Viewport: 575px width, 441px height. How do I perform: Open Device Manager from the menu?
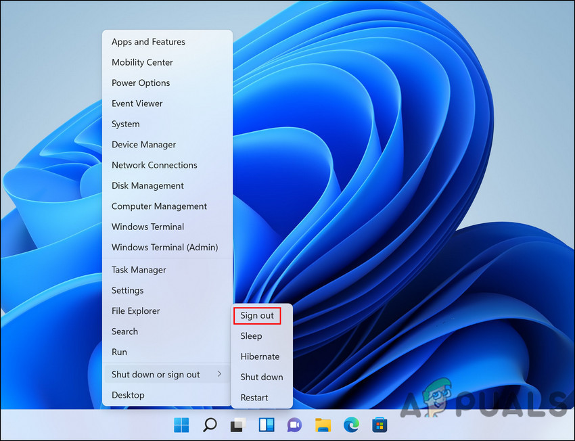[143, 145]
